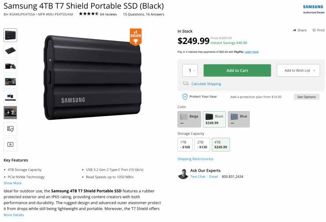Select the 4TB storage capacity option
Viewport: 326px width, 222px height.
[220, 144]
